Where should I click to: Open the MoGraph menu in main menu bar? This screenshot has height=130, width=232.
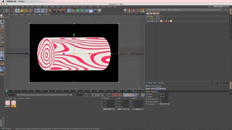pyautogui.click(x=76, y=6)
